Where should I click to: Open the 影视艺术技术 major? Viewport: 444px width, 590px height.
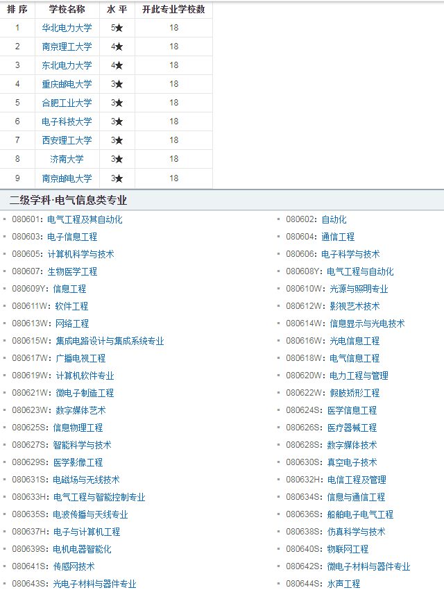pyautogui.click(x=355, y=306)
